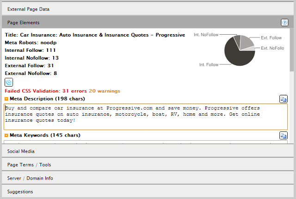296x199 pixels.
Task: Click the Ext. NoFollo chart label
Action: click(272, 48)
